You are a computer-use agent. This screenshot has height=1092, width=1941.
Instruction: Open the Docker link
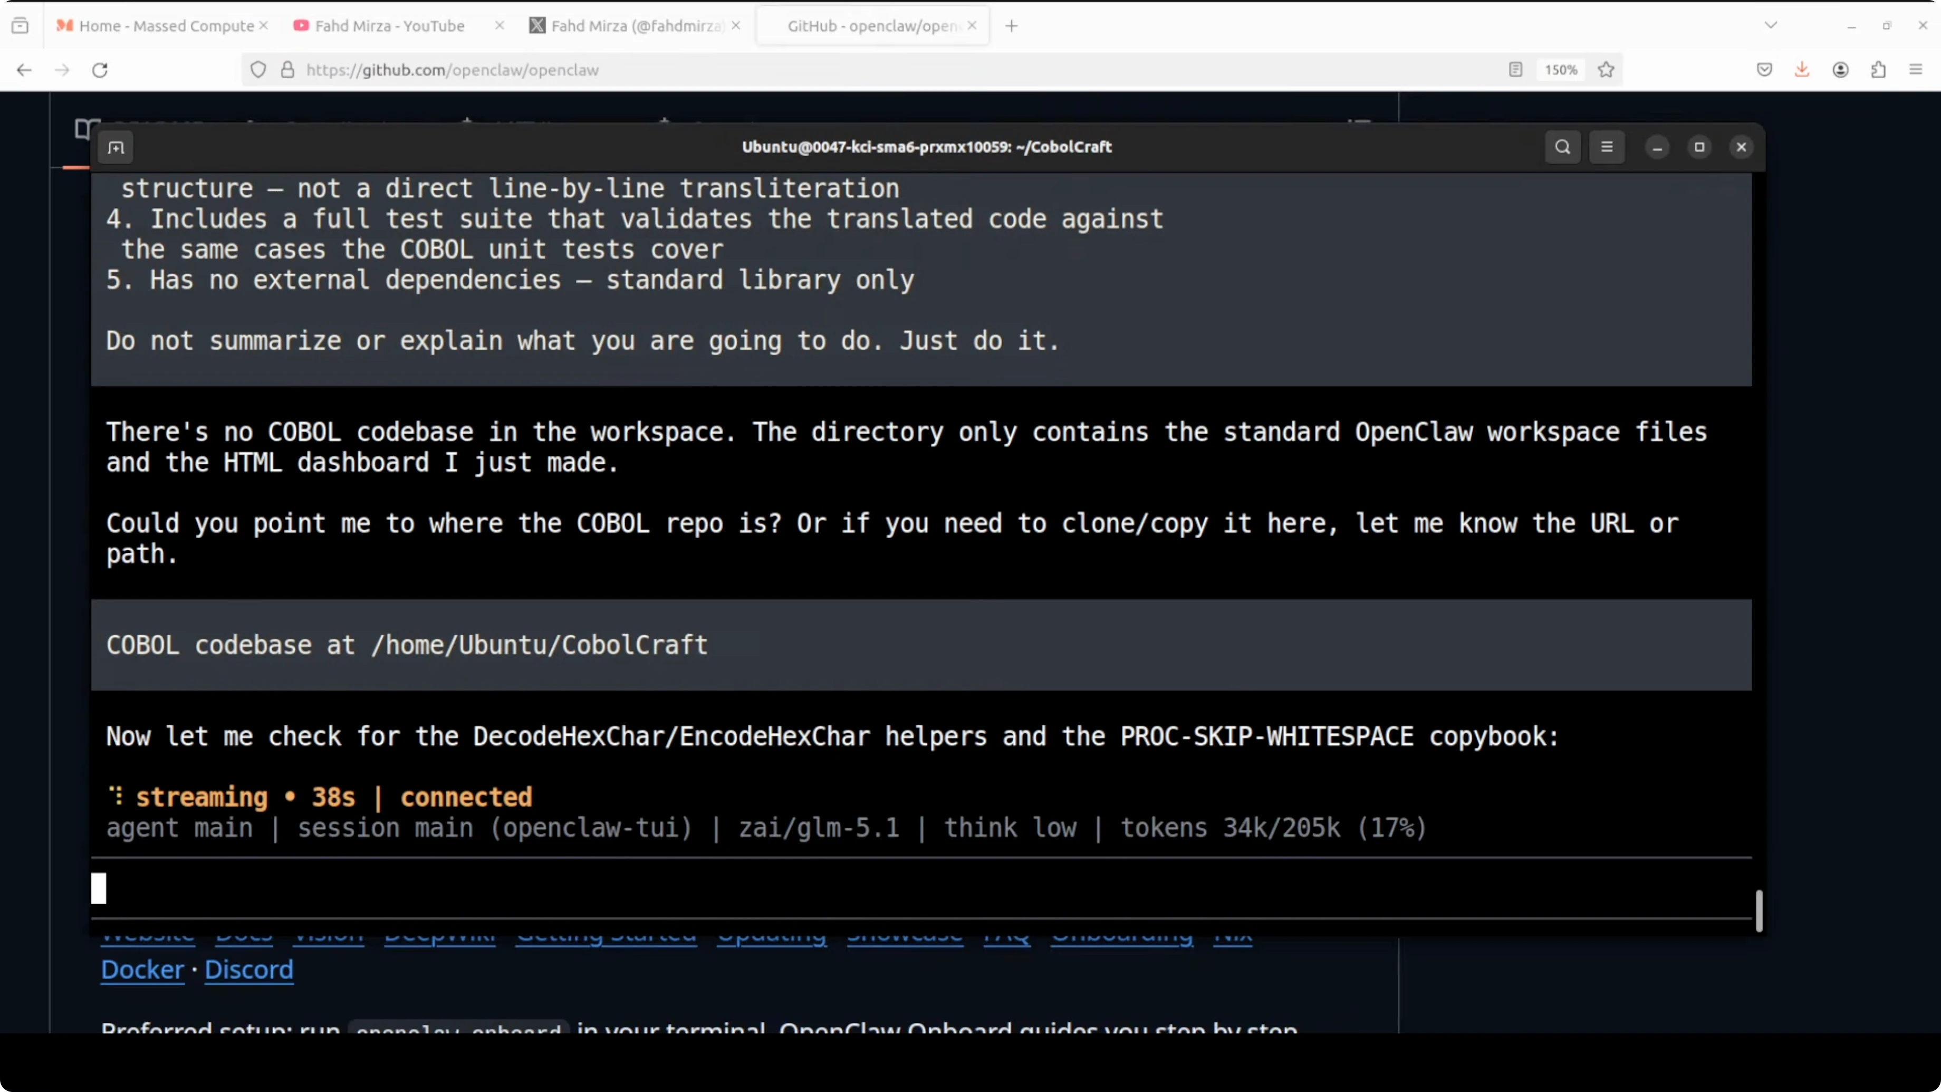click(142, 969)
